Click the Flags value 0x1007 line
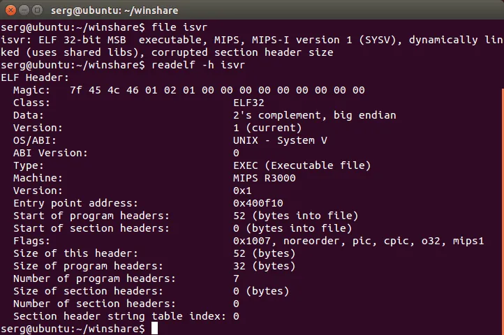Viewport: 504px width, 335px height. pos(368,241)
